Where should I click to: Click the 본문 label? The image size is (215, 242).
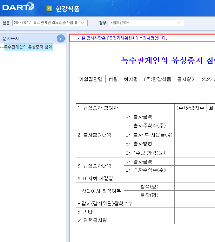(6, 23)
